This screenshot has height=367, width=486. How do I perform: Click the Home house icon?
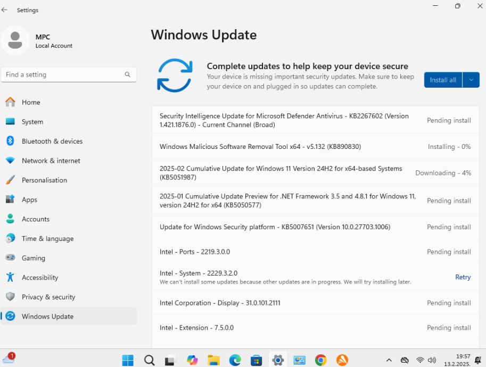(x=10, y=102)
